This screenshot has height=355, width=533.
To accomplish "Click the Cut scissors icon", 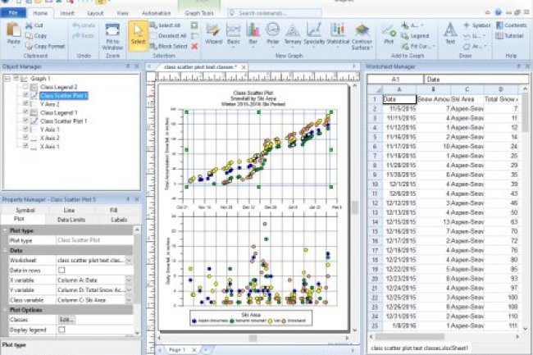I will [29, 25].
